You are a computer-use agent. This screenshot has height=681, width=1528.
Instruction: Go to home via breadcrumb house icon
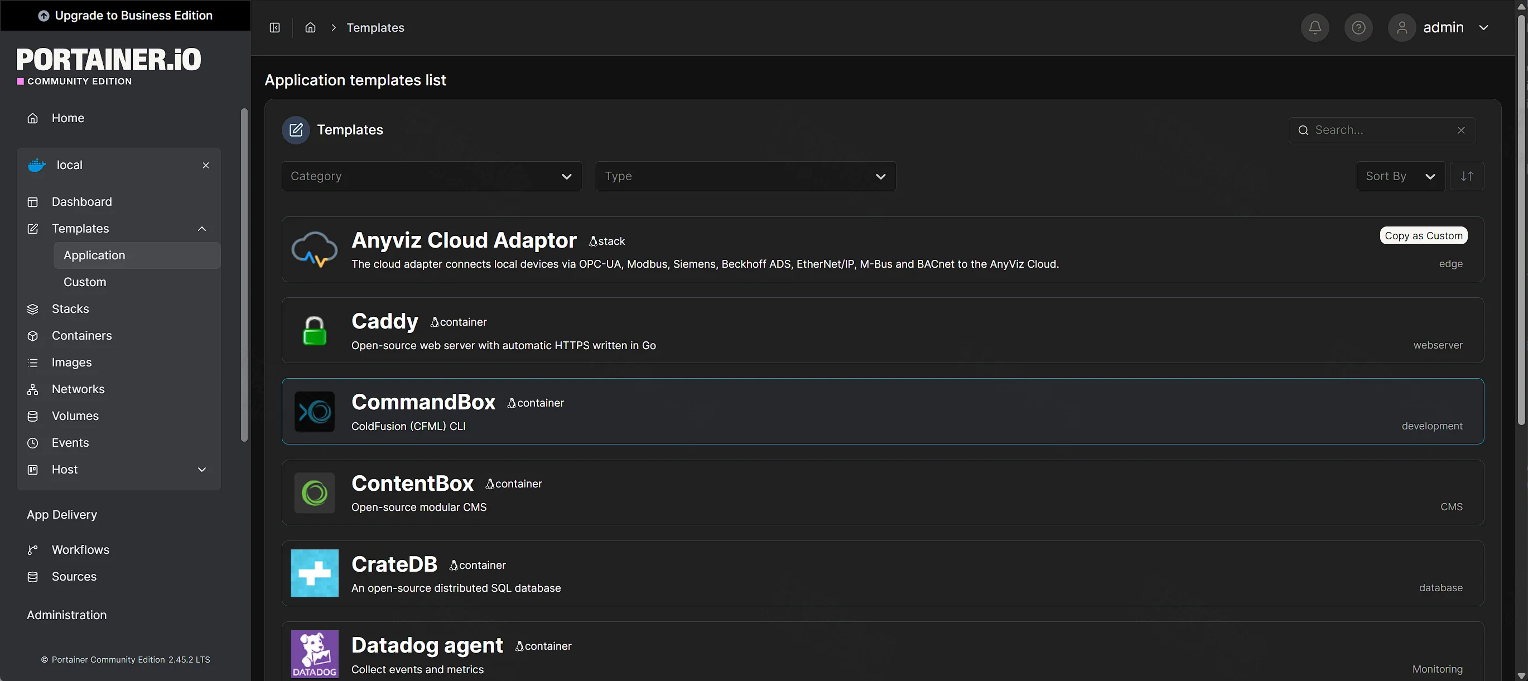310,27
